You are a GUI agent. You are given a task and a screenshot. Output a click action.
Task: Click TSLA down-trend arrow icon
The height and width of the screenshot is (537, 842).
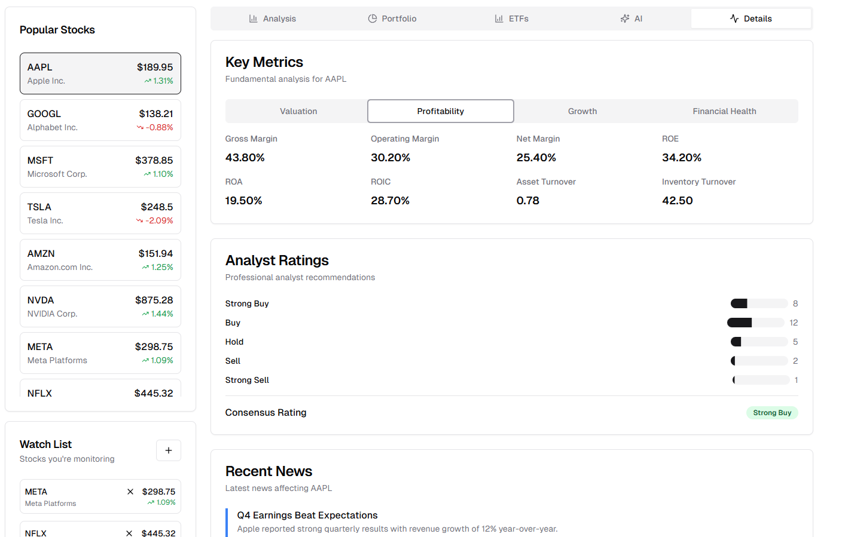tap(140, 221)
